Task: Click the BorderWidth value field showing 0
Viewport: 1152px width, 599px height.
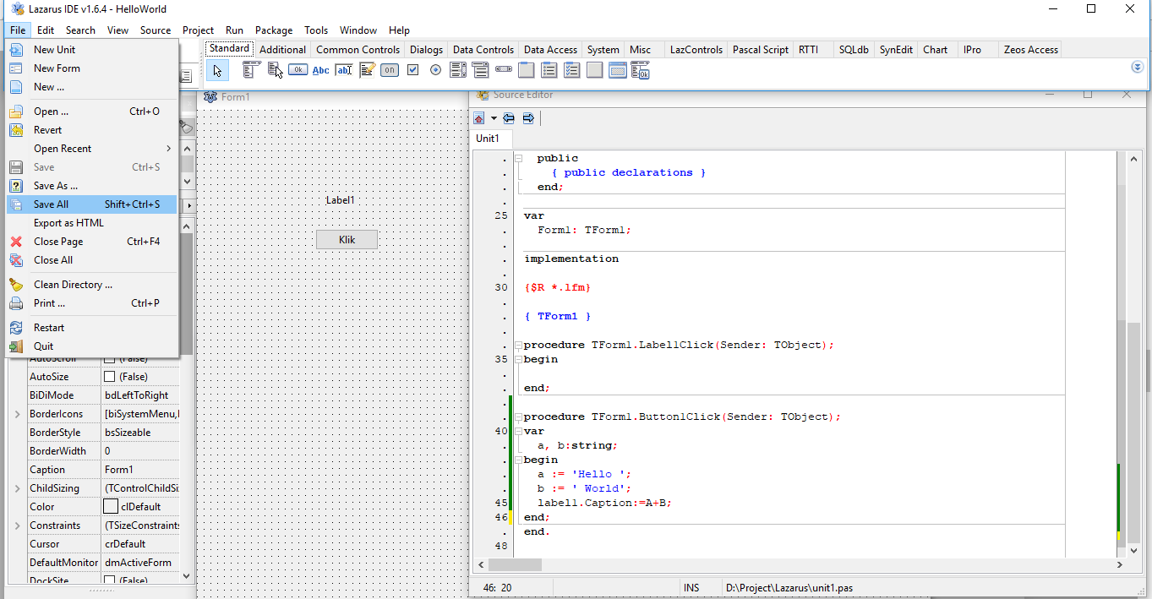Action: click(140, 451)
